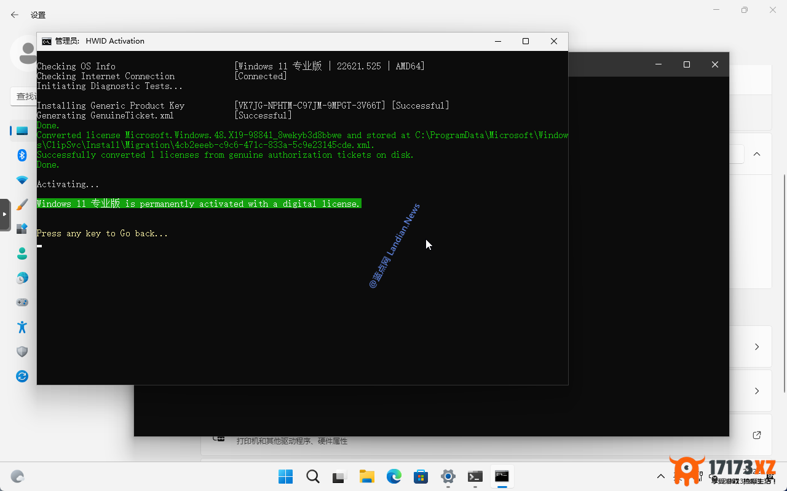Click the Windows Start button on taskbar
787x491 pixels.
pos(286,476)
